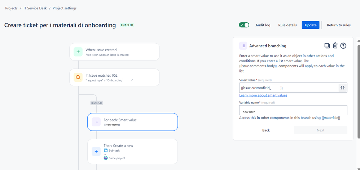Click the For each list icon
Screen dimensions: 360x170
click(96, 122)
